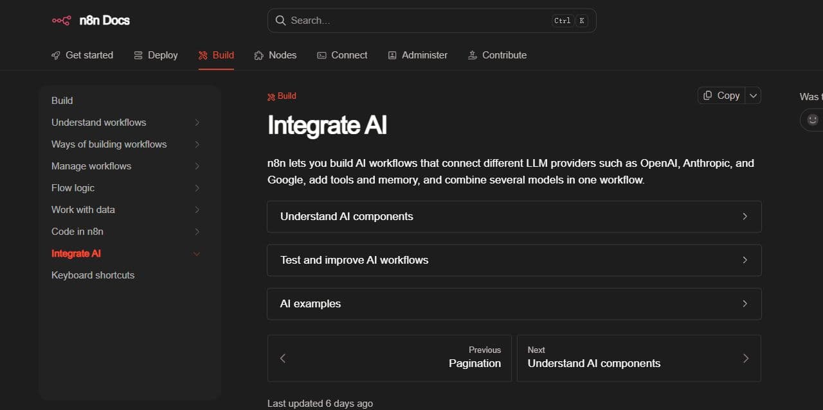Switch to the Nodes tab
This screenshot has height=410, width=823.
(x=276, y=55)
